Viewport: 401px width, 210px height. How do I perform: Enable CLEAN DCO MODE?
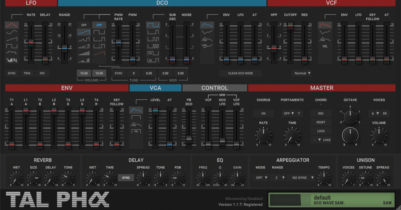[x=241, y=73]
